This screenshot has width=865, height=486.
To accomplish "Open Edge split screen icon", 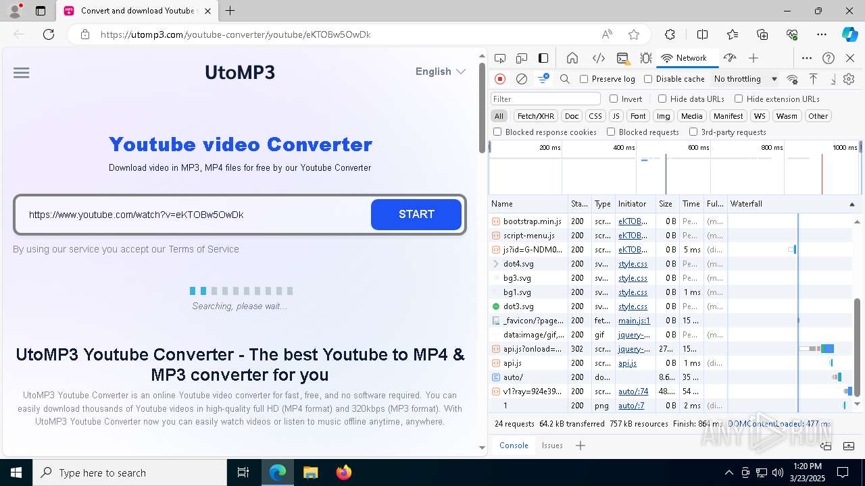I will (x=702, y=34).
